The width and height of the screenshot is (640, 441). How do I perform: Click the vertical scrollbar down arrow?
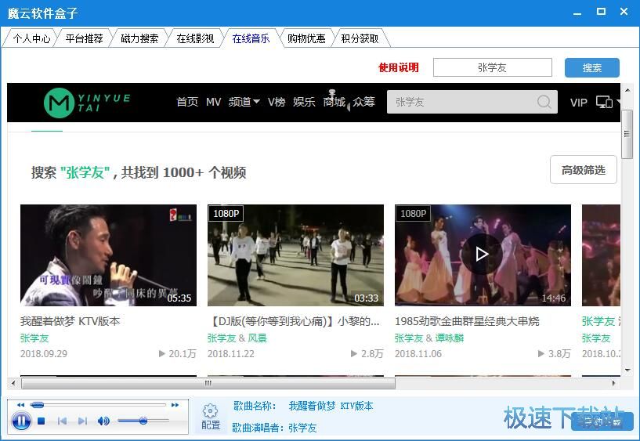click(x=627, y=371)
